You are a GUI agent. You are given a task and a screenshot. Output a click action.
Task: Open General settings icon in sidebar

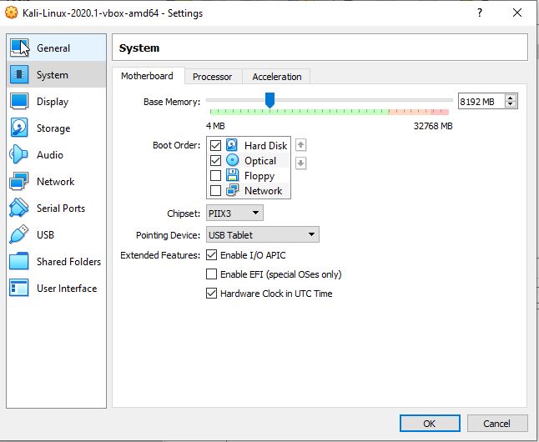point(19,48)
